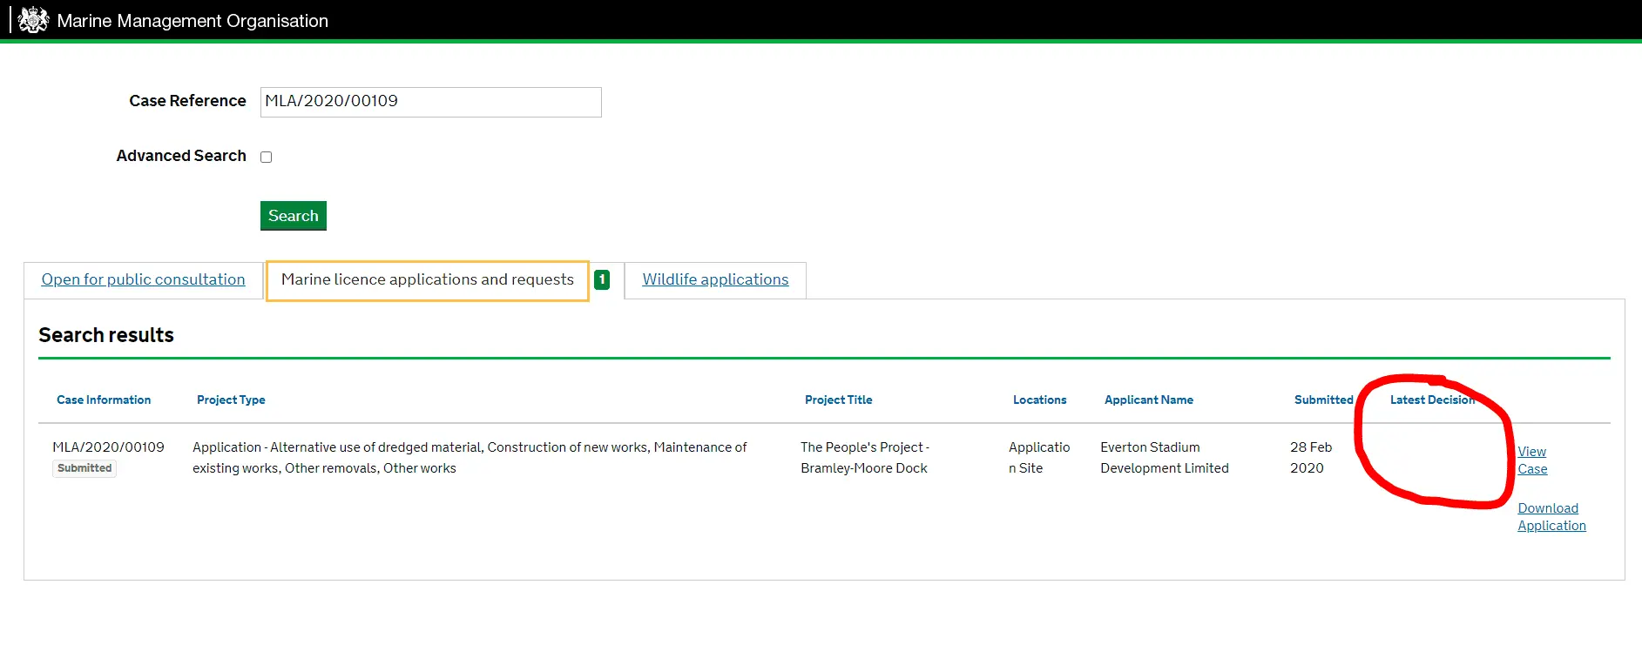
Task: Click the Locations column header
Action: pyautogui.click(x=1039, y=400)
